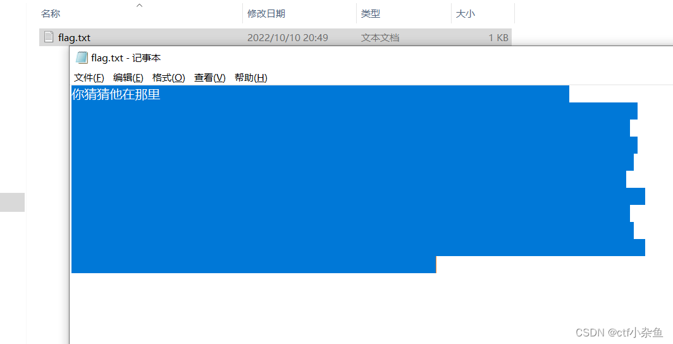Viewport: 673px width, 344px height.
Task: Open the 帮助(H) menu in Notepad
Action: [250, 78]
